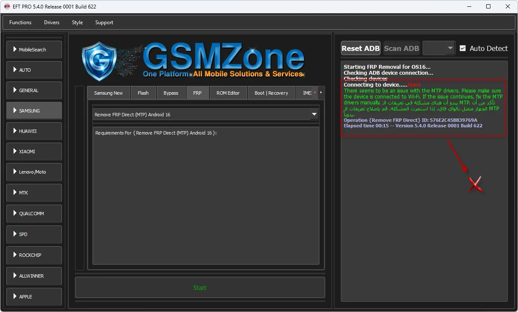Toggle the Auto Detect checkbox
This screenshot has height=312, width=518.
(462, 48)
